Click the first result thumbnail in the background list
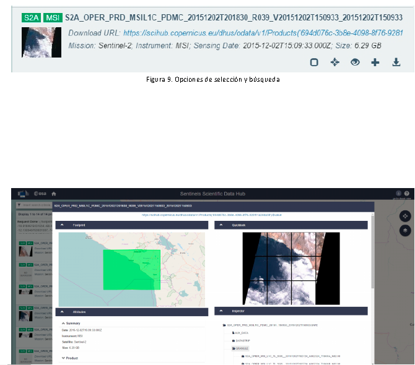 25,251
